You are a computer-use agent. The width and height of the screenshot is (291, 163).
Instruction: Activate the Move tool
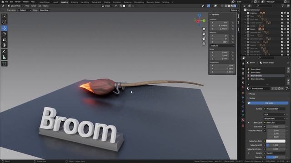coord(4,28)
